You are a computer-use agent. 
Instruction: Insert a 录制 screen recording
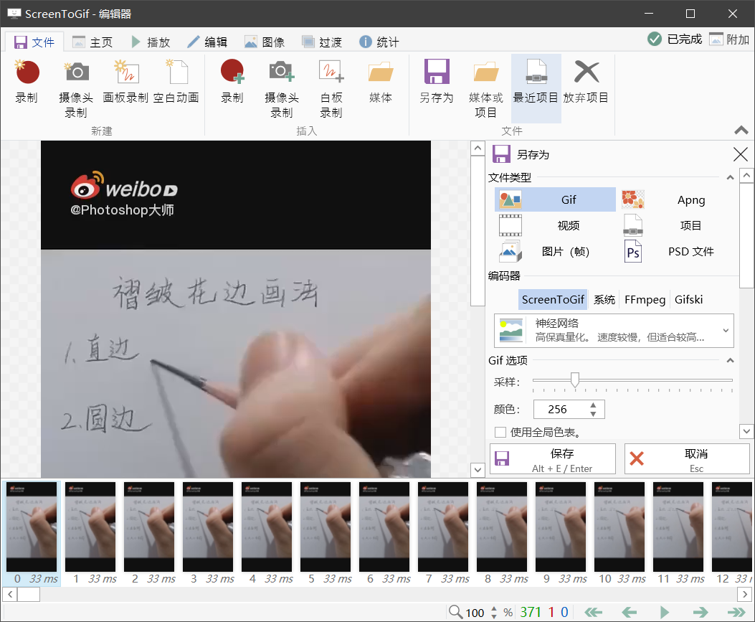tap(232, 82)
